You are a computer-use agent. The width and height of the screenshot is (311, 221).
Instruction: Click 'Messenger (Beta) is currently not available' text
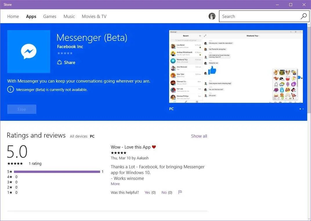click(52, 90)
